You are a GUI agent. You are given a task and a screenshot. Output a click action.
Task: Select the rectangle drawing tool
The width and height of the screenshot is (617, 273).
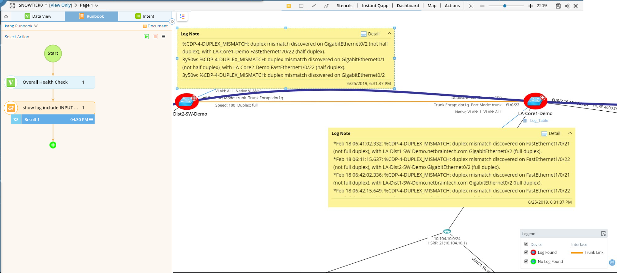[301, 6]
